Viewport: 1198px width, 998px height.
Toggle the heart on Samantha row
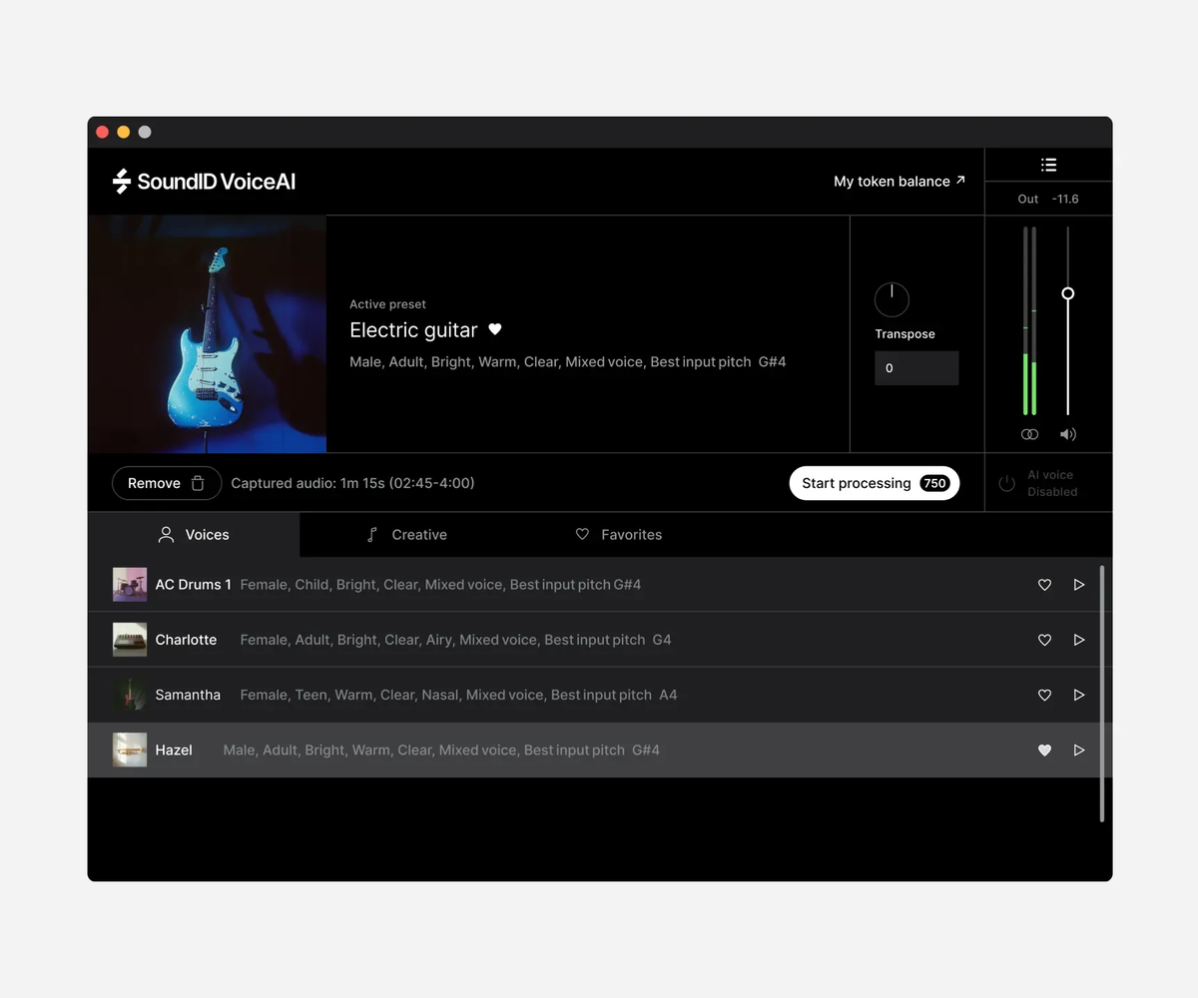click(x=1044, y=695)
